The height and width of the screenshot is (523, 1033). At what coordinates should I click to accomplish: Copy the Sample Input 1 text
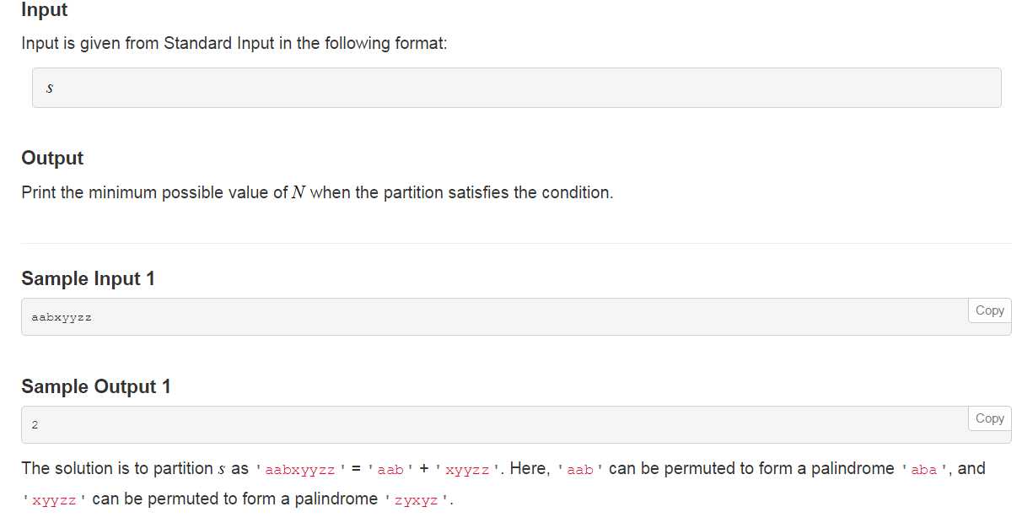click(989, 310)
